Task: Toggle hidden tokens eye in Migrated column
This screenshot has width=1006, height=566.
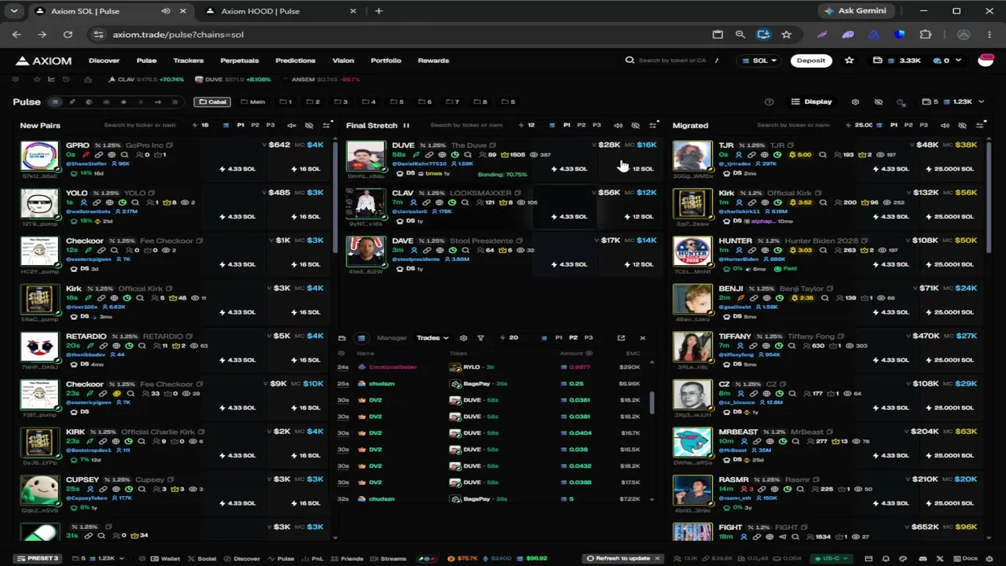Action: pyautogui.click(x=962, y=126)
